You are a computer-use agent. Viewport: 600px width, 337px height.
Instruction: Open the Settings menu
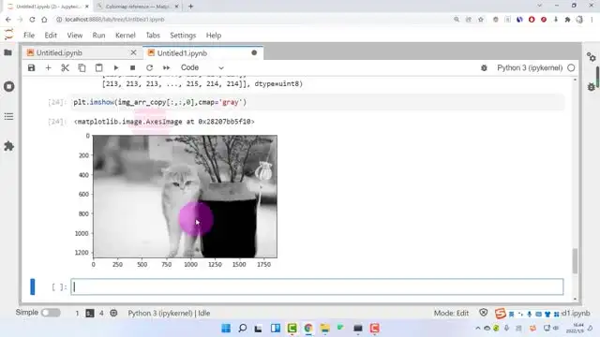[x=183, y=36]
